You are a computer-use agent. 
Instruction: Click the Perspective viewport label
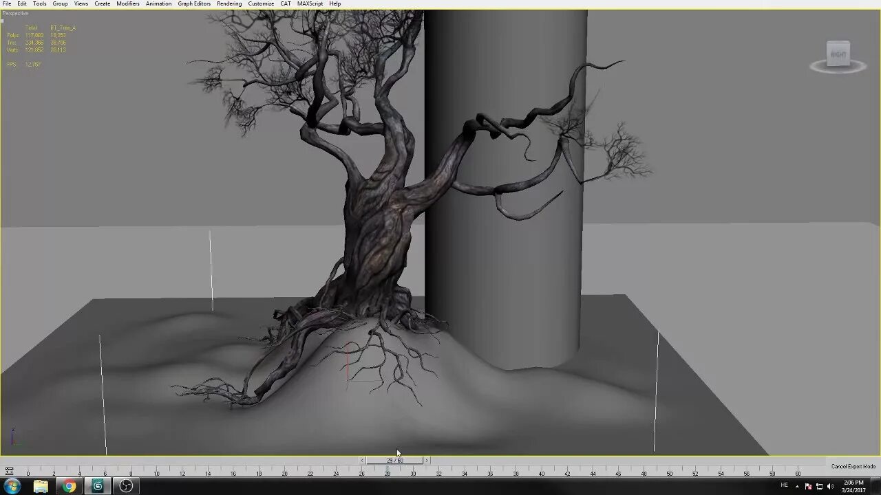point(15,13)
